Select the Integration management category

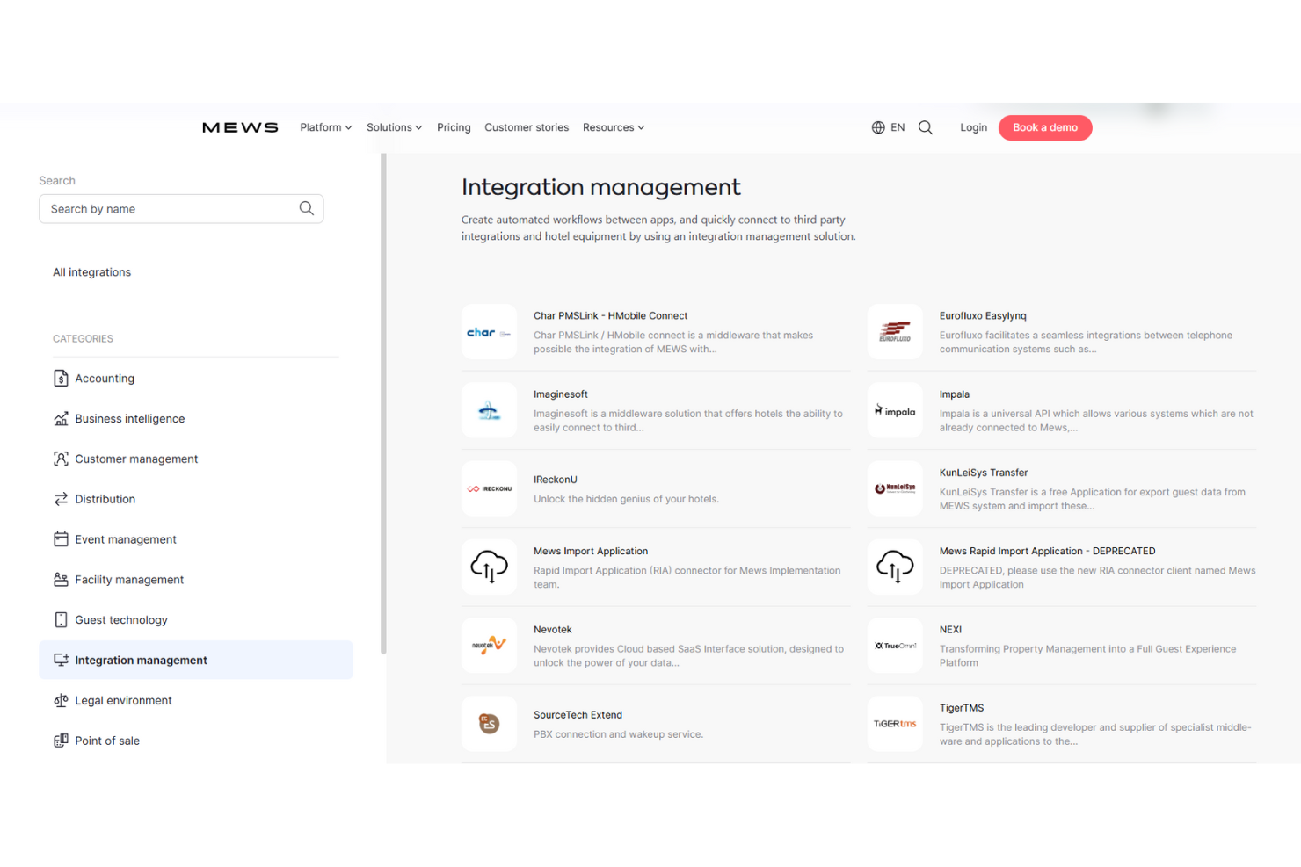coord(141,660)
